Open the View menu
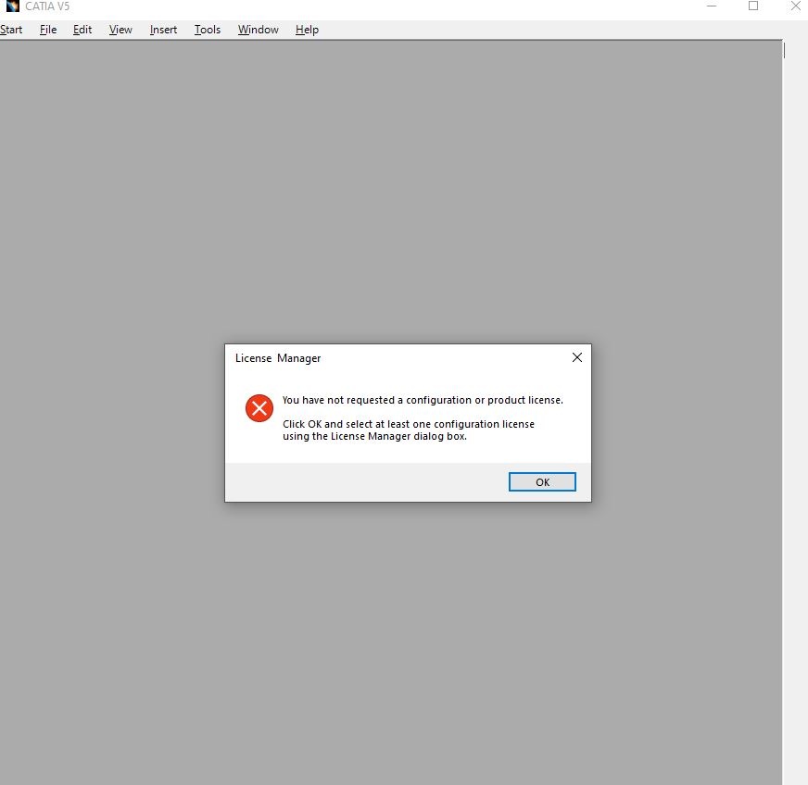The height and width of the screenshot is (785, 808). (x=120, y=30)
